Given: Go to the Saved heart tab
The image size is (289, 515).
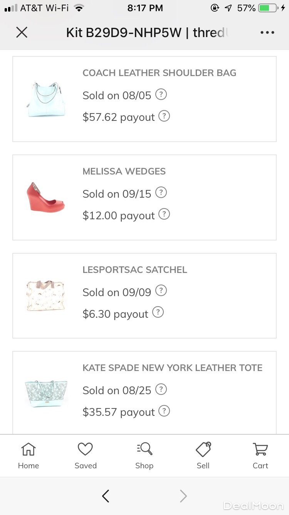Looking at the screenshot, I should 86,456.
